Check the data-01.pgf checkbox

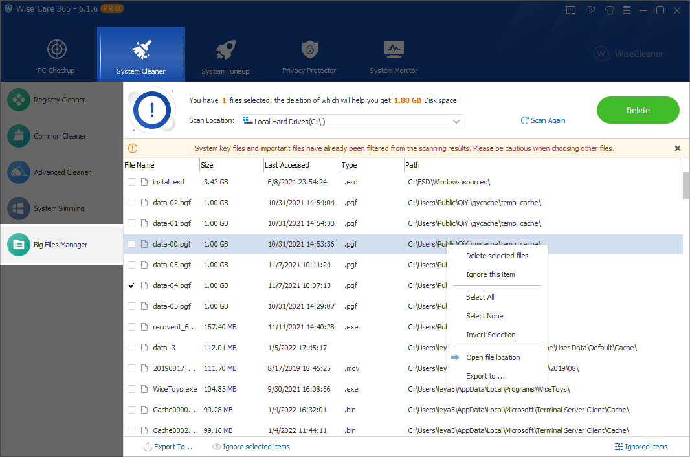pyautogui.click(x=131, y=223)
